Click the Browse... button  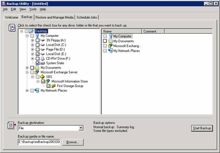[73, 142]
